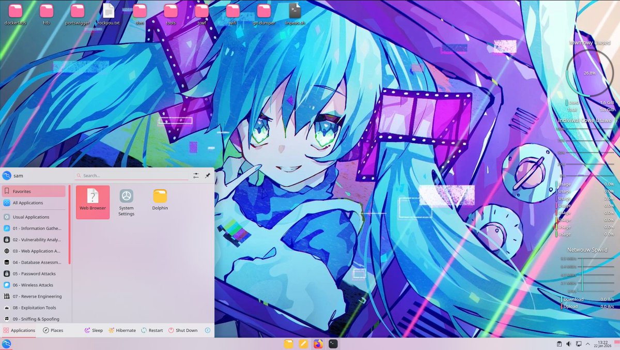Open 02 - Vulnerability Analysis category
Screen dimensions: 620x350
(34, 240)
